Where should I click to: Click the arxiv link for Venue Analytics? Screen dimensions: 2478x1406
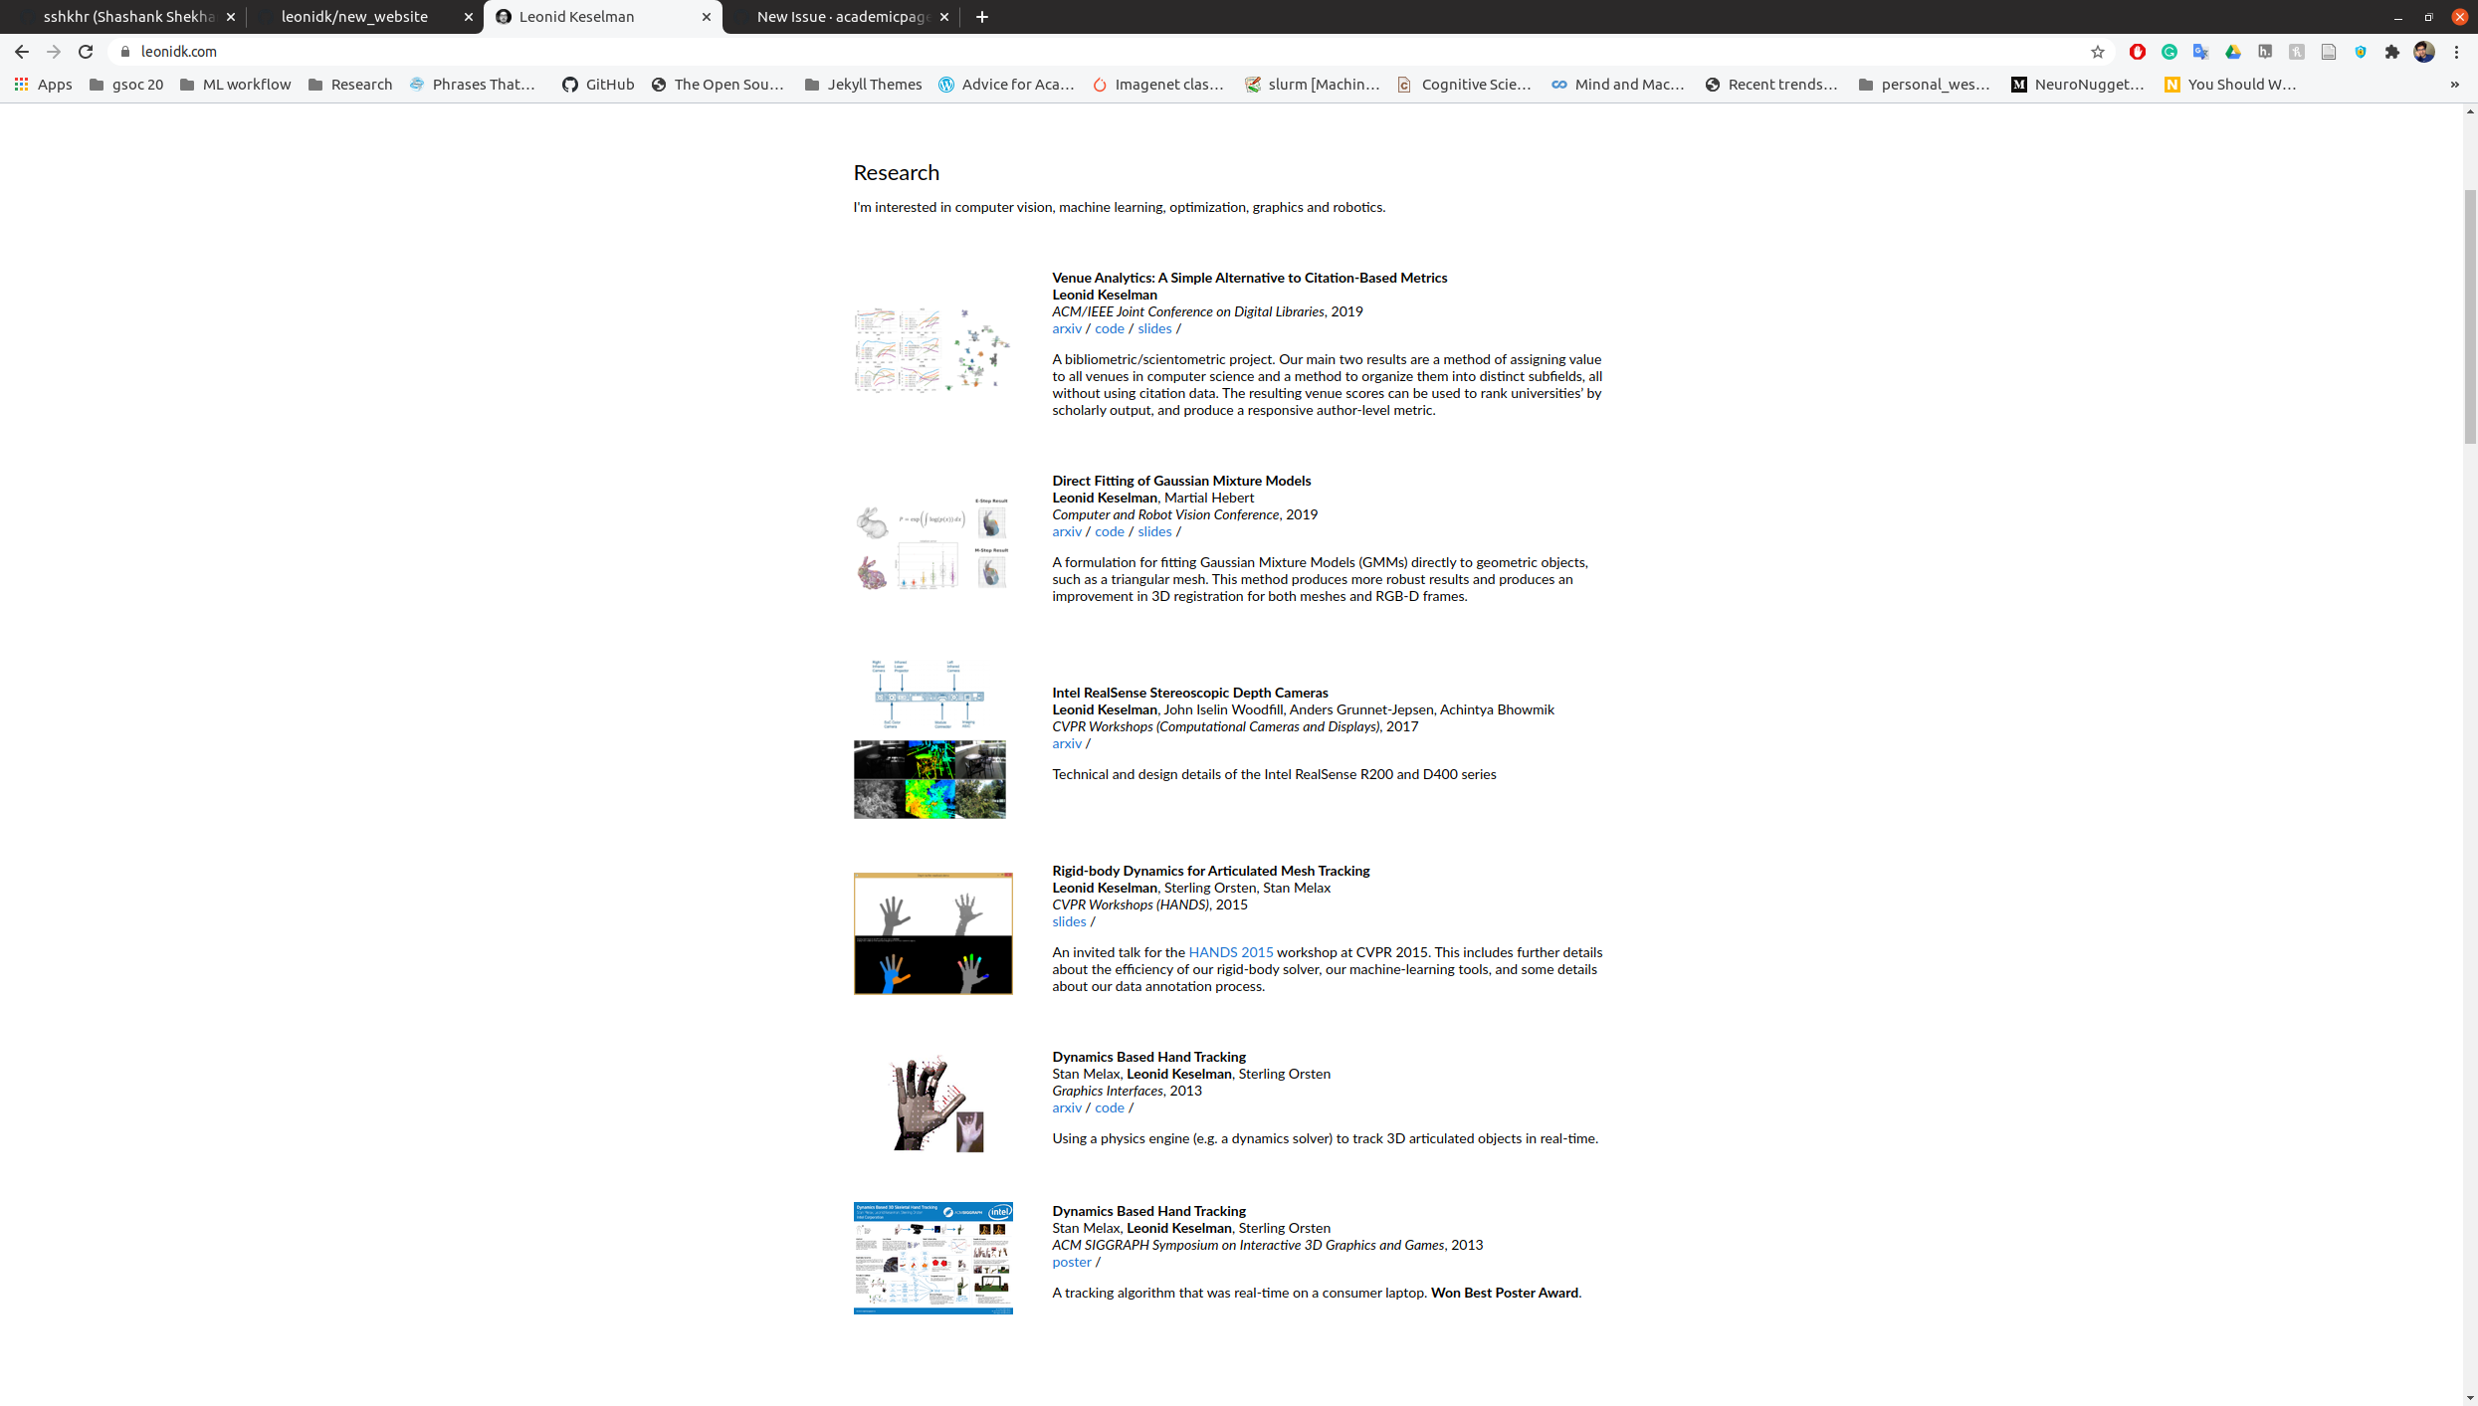click(x=1066, y=328)
